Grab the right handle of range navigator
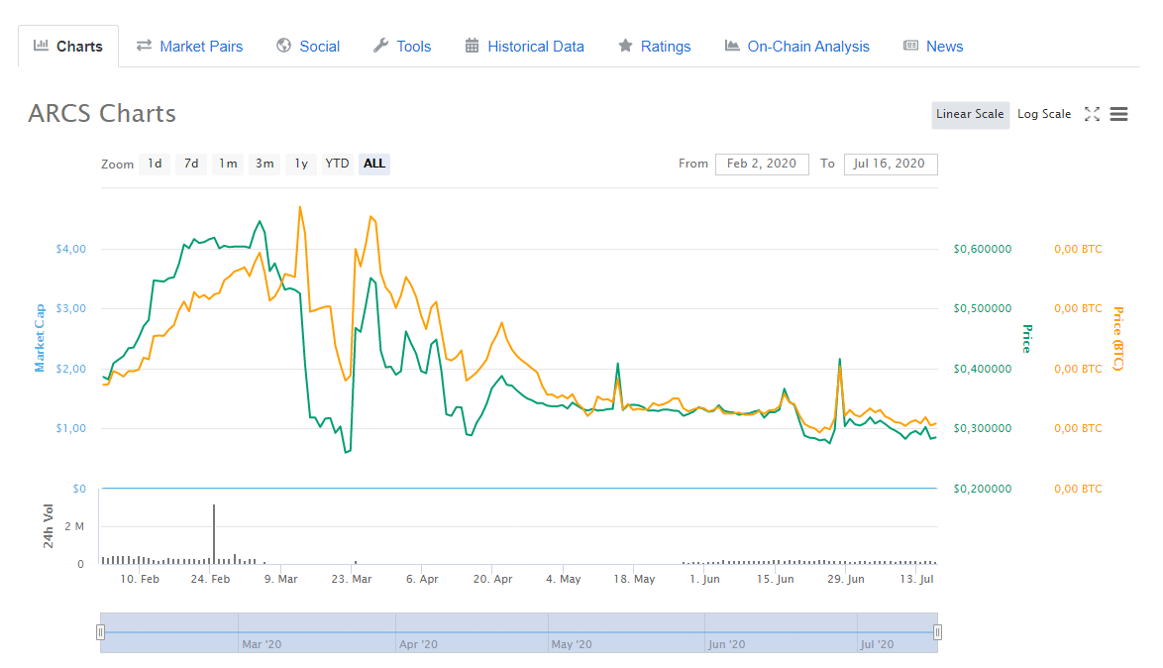 point(937,632)
